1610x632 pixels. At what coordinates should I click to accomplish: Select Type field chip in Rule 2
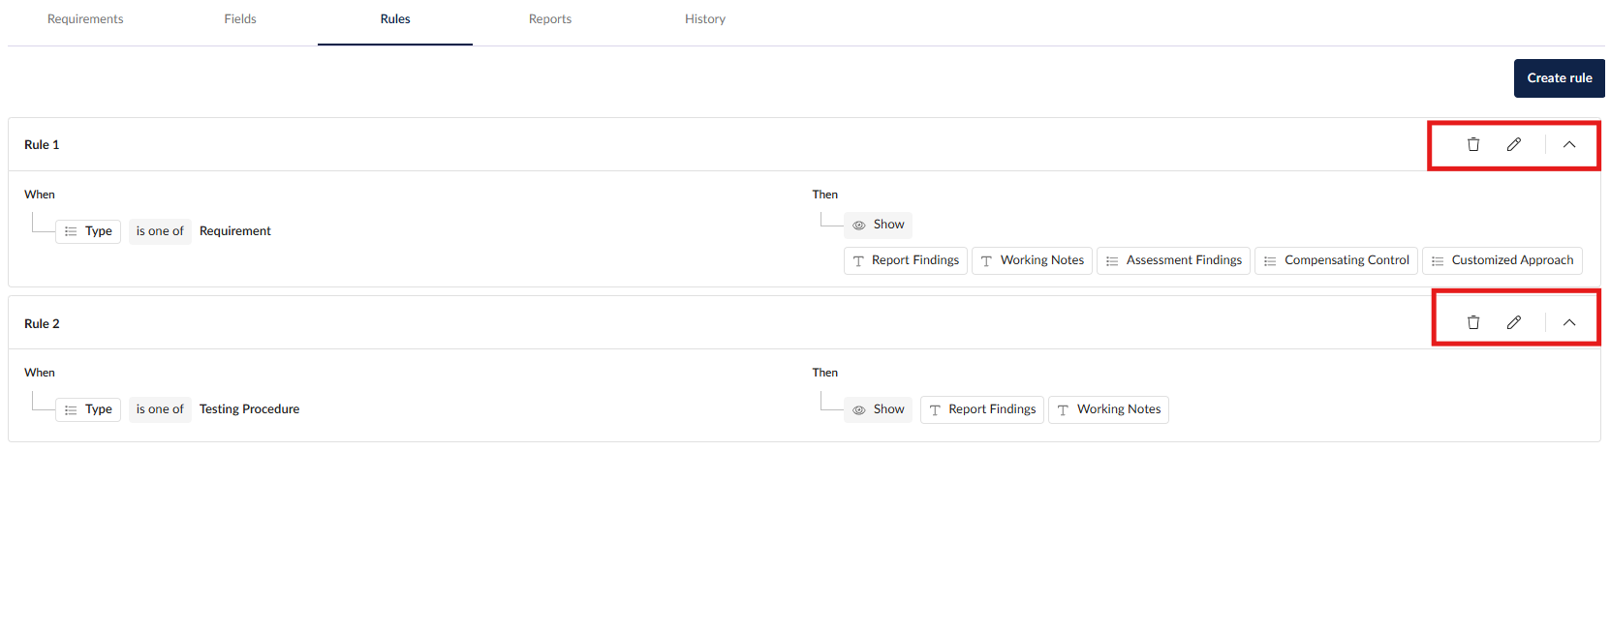click(88, 409)
